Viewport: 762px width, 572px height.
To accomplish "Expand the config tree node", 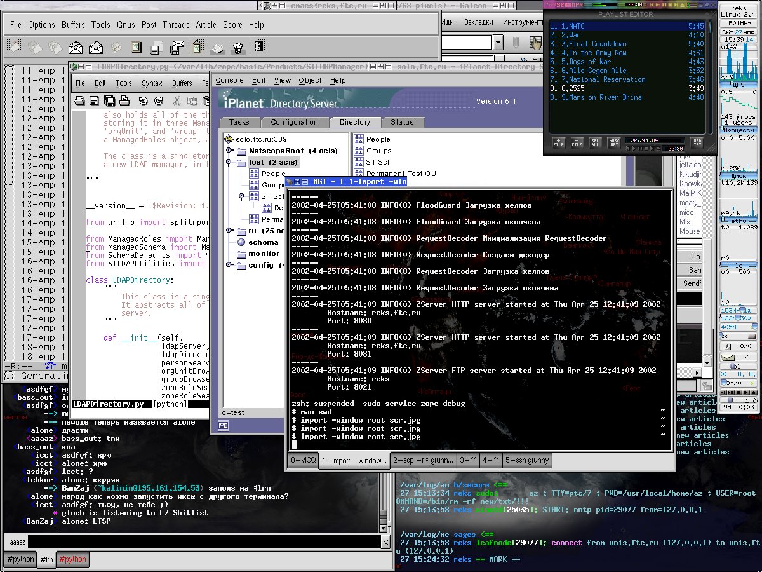I will coord(229,265).
